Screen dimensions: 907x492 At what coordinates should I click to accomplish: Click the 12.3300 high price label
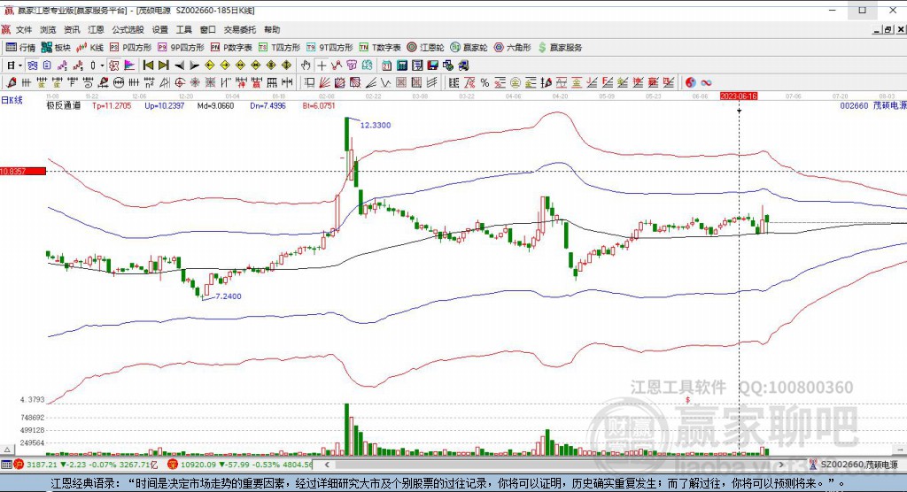376,125
